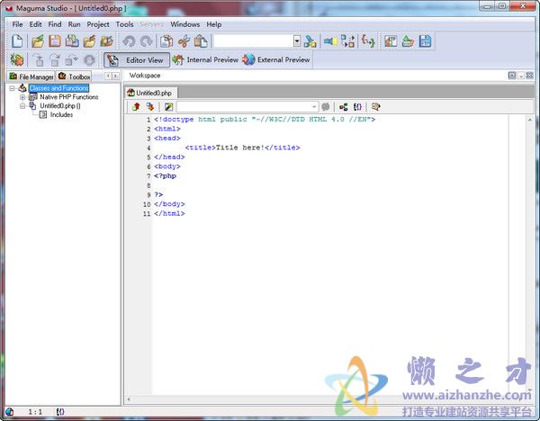
Task: Click the debugger step out icon
Action: 72,60
